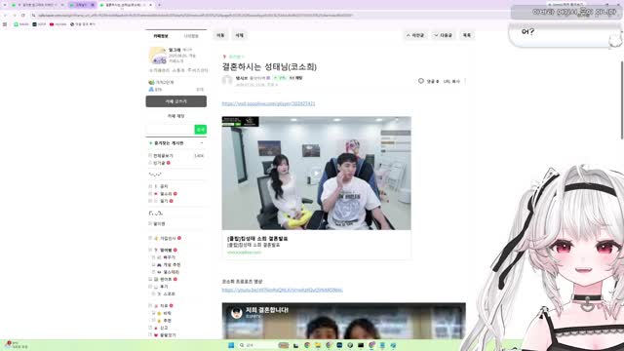The image size is (624, 351).
Task: Go to next post with 다음글
Action: click(x=444, y=35)
